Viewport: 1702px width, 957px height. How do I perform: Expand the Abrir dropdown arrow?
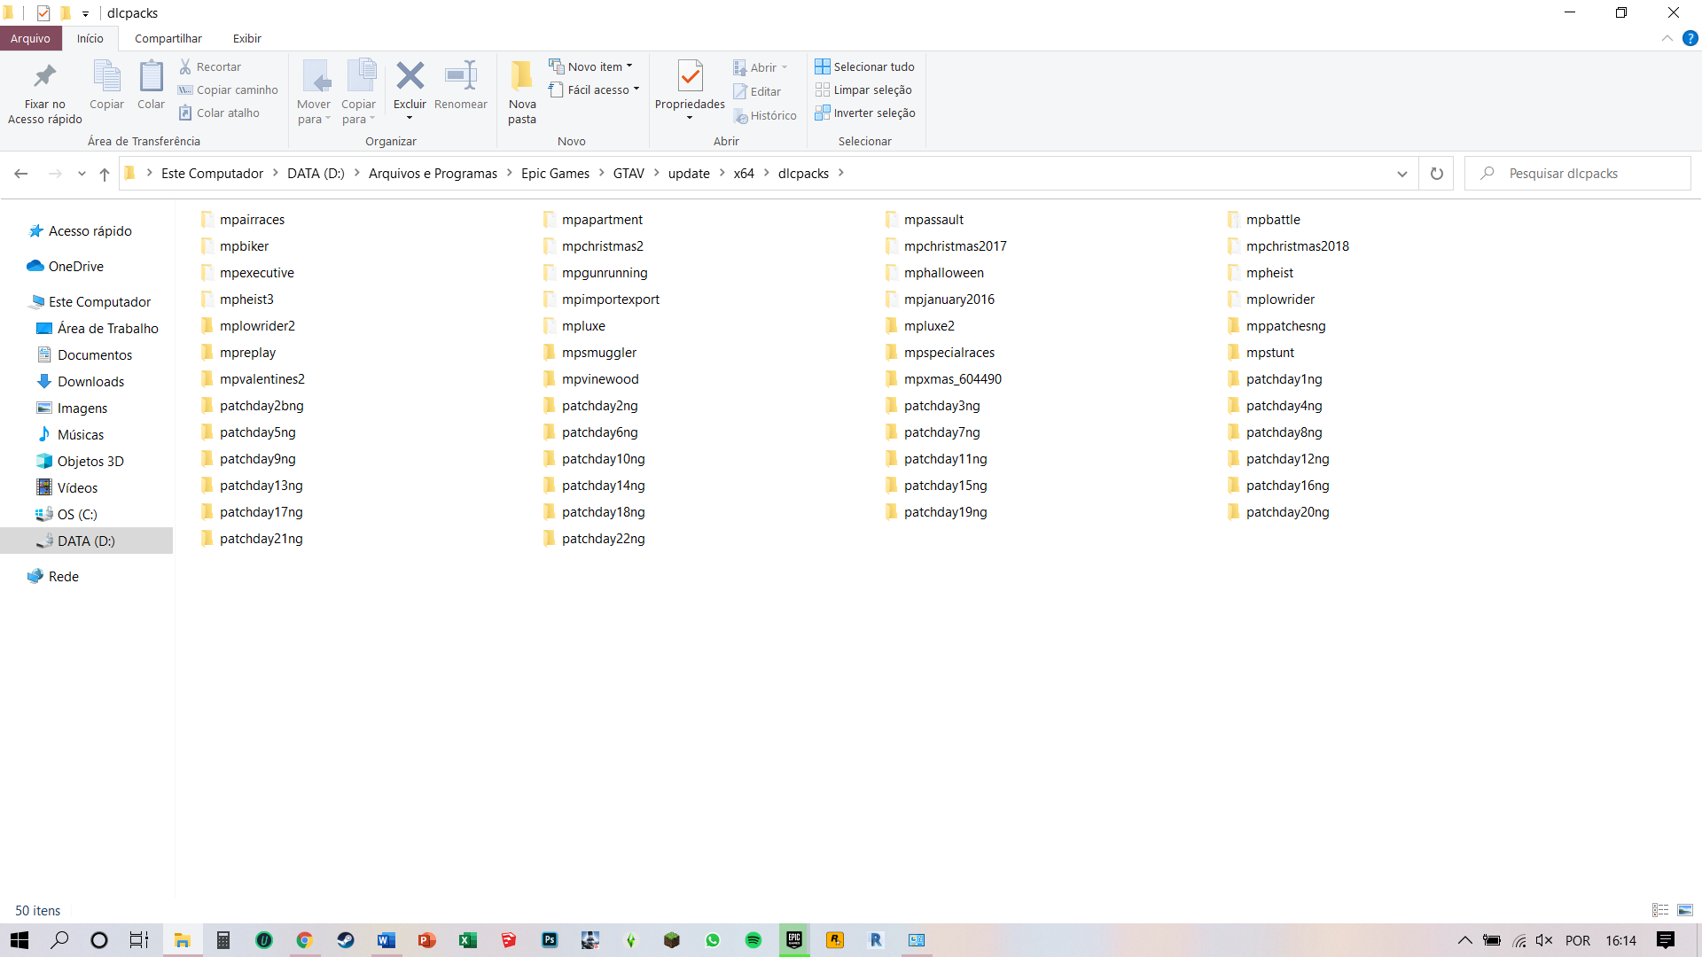(x=784, y=67)
